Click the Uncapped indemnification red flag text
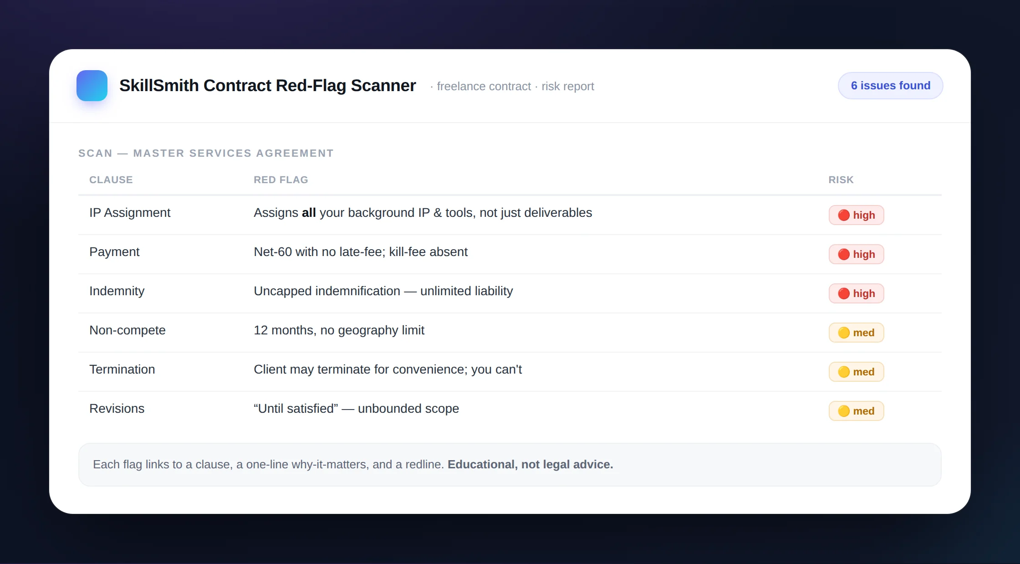Image resolution: width=1020 pixels, height=564 pixels. coord(383,291)
